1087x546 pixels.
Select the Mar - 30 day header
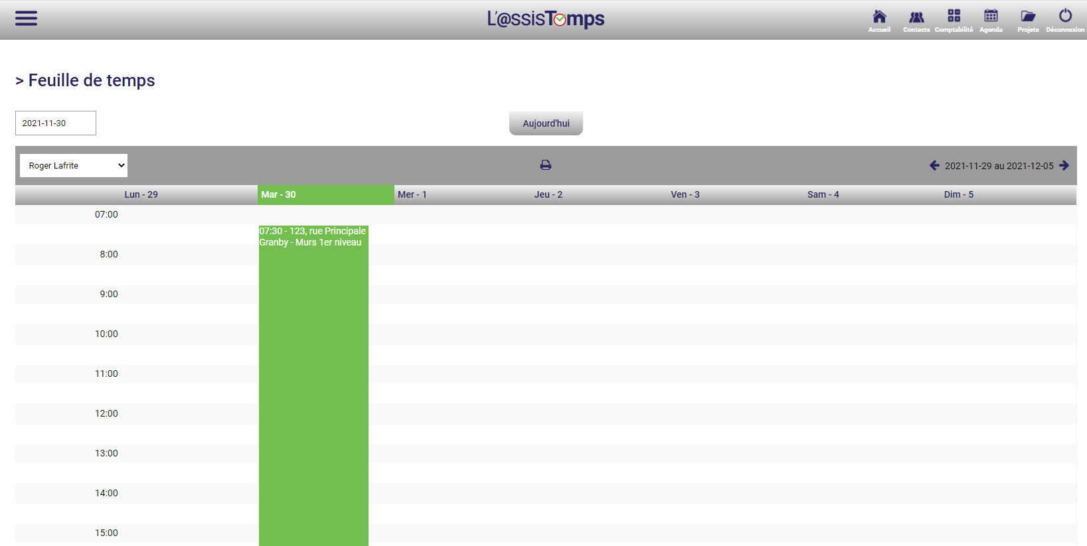(x=325, y=194)
